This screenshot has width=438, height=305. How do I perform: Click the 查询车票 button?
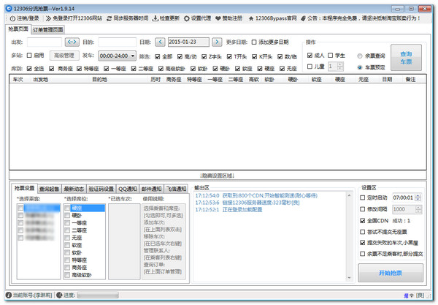coord(406,58)
